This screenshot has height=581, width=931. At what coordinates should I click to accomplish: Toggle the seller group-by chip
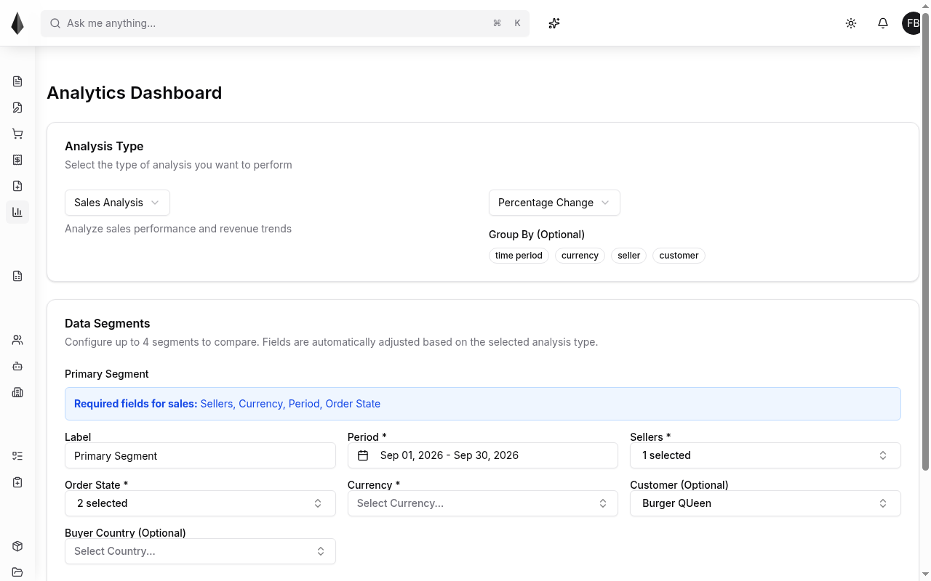pyautogui.click(x=629, y=256)
